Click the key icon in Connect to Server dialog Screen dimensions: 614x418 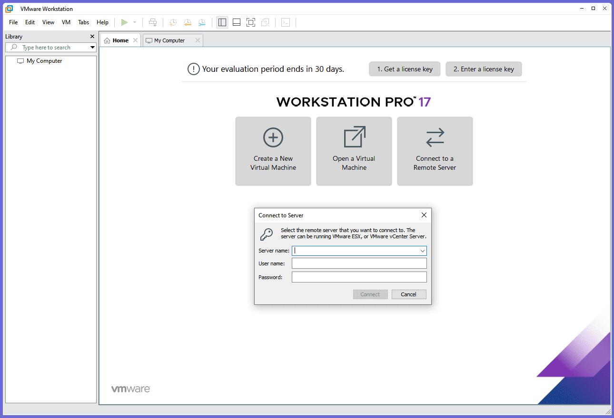click(x=267, y=234)
